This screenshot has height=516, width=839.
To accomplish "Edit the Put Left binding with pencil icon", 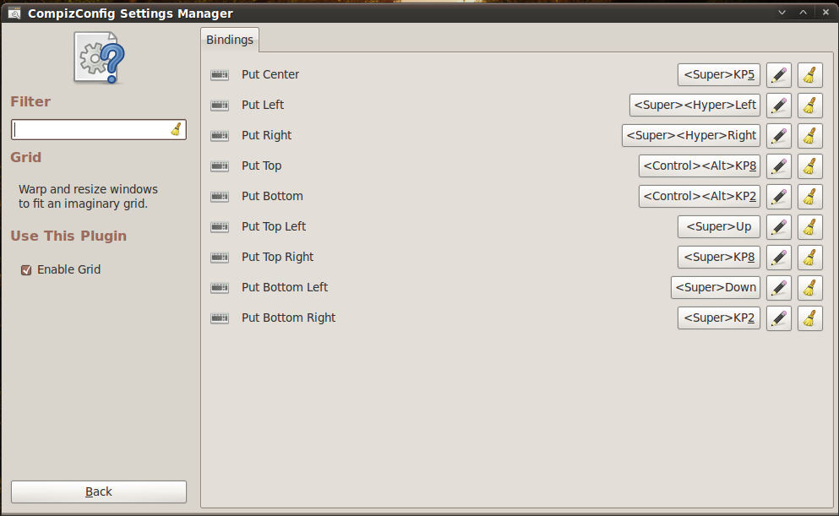I will [x=778, y=106].
